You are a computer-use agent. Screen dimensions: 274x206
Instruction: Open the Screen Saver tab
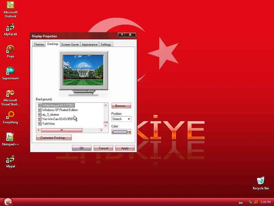pyautogui.click(x=70, y=45)
